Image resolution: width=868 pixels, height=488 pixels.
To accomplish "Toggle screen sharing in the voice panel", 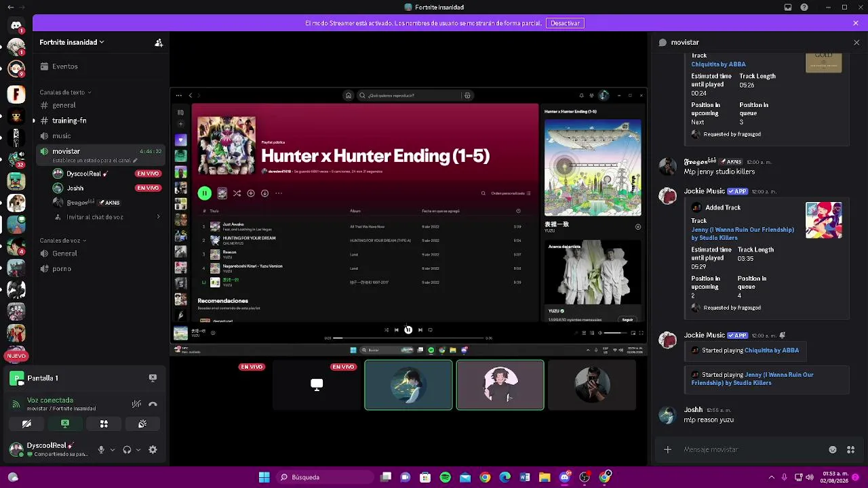I will point(65,424).
